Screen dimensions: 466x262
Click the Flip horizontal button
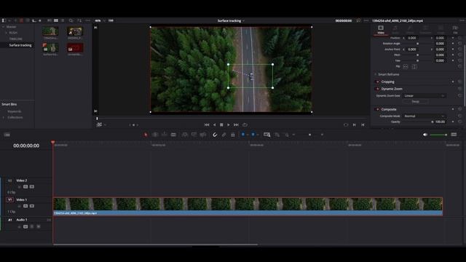406,66
